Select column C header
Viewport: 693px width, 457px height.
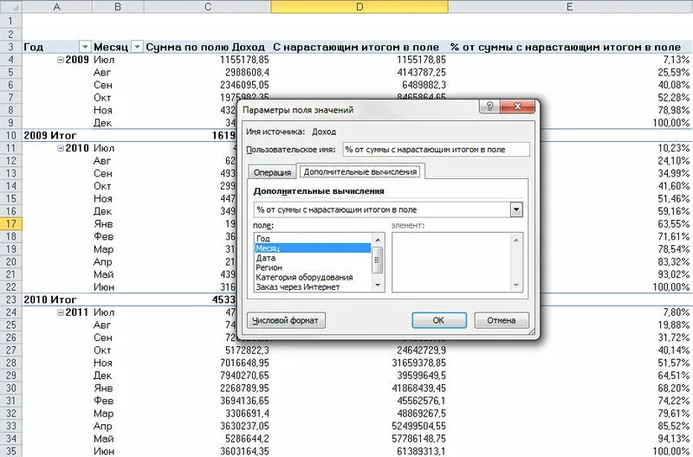click(x=207, y=7)
